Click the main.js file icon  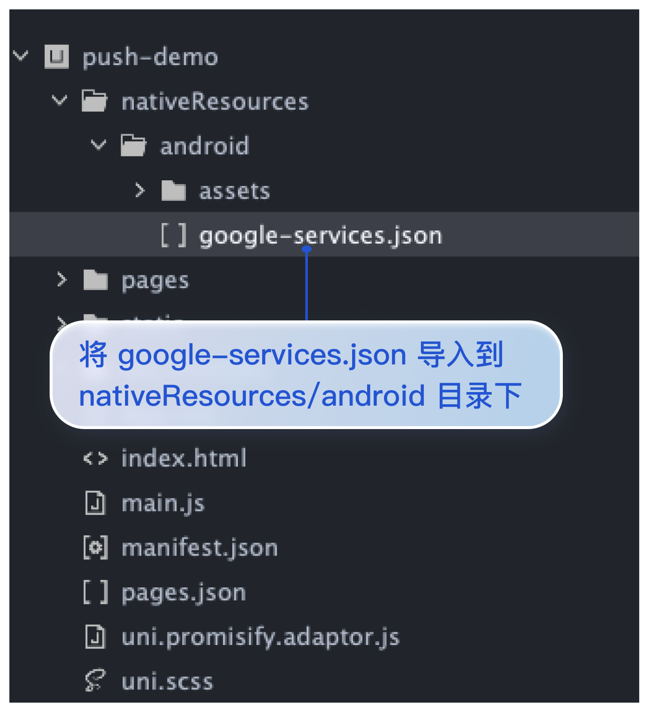click(x=96, y=503)
